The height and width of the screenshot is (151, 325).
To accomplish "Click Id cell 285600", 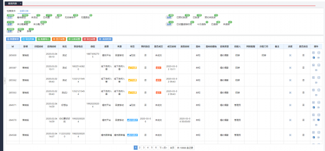I will point(13,55).
